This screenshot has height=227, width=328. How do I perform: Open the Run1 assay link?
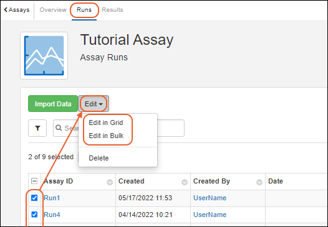(x=52, y=198)
